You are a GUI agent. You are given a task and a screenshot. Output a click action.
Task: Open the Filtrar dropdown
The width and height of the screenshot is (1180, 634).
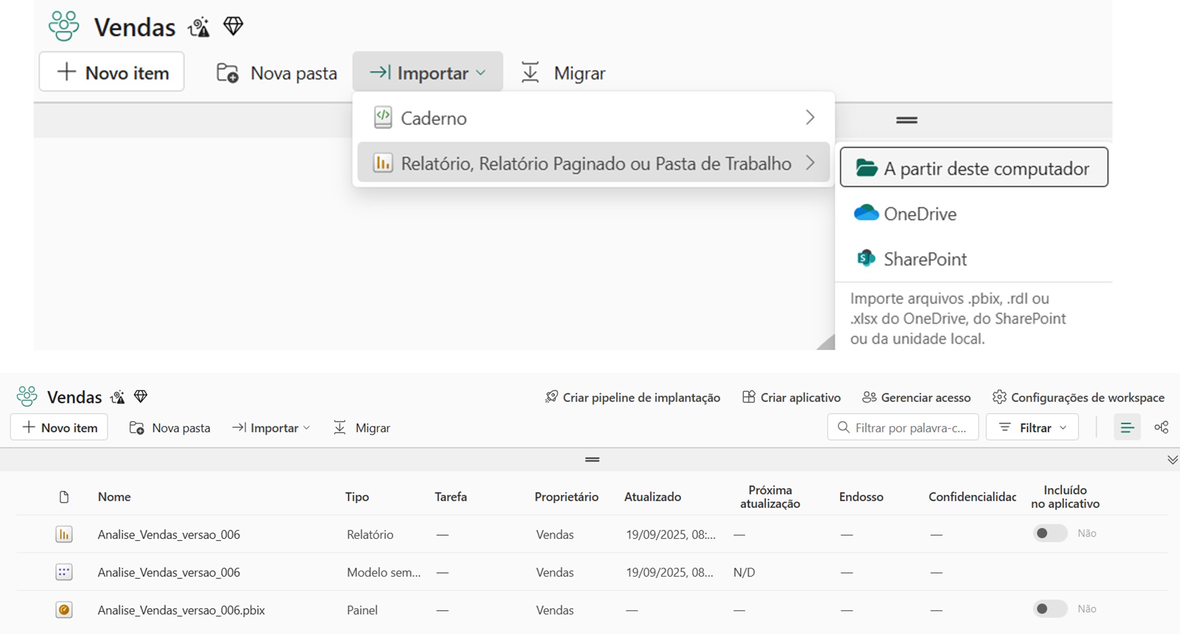(x=1032, y=427)
